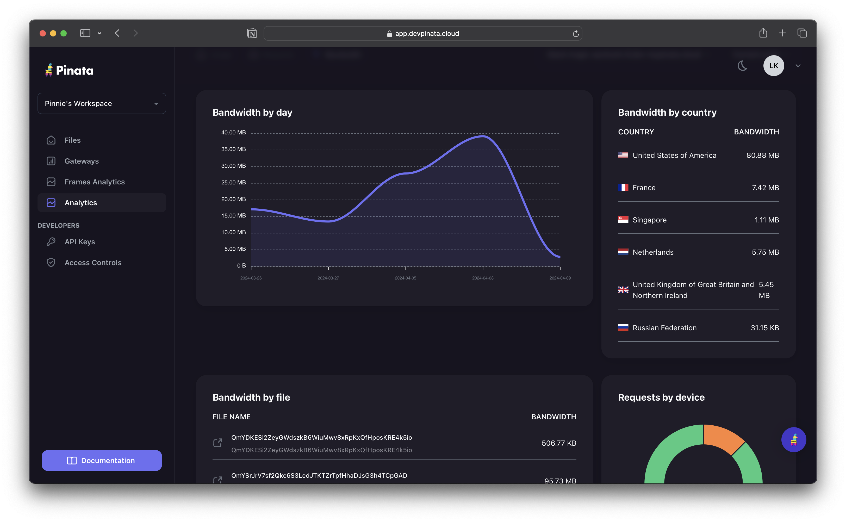The image size is (846, 522).
Task: Click the Files sidebar icon
Action: 51,140
